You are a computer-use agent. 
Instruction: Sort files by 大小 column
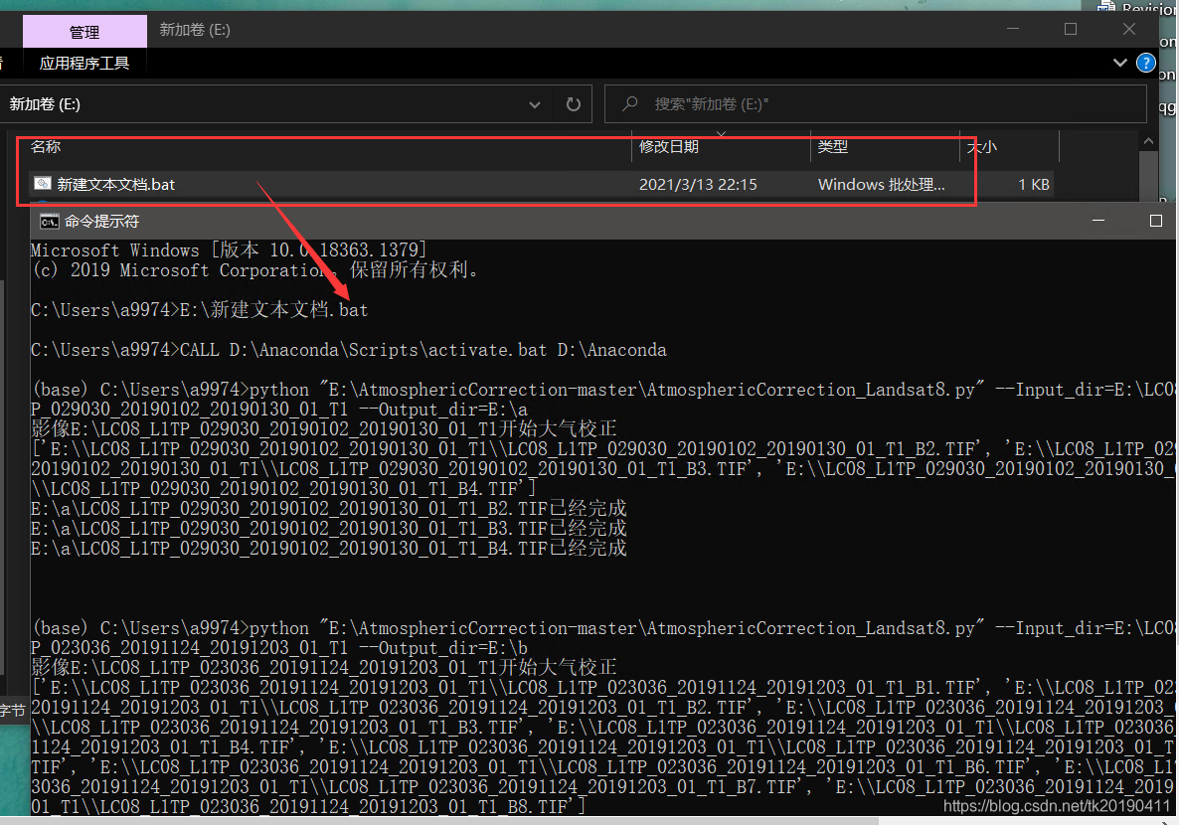point(982,147)
